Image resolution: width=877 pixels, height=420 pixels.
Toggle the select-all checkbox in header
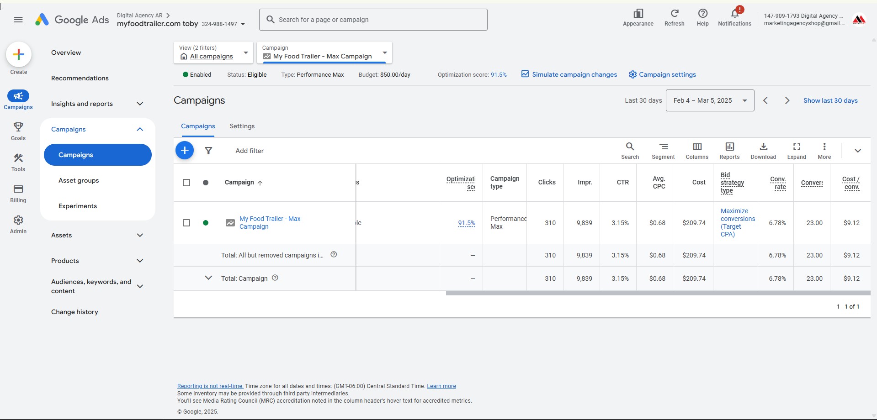pyautogui.click(x=186, y=183)
